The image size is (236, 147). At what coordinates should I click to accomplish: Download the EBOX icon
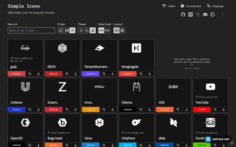(76, 73)
